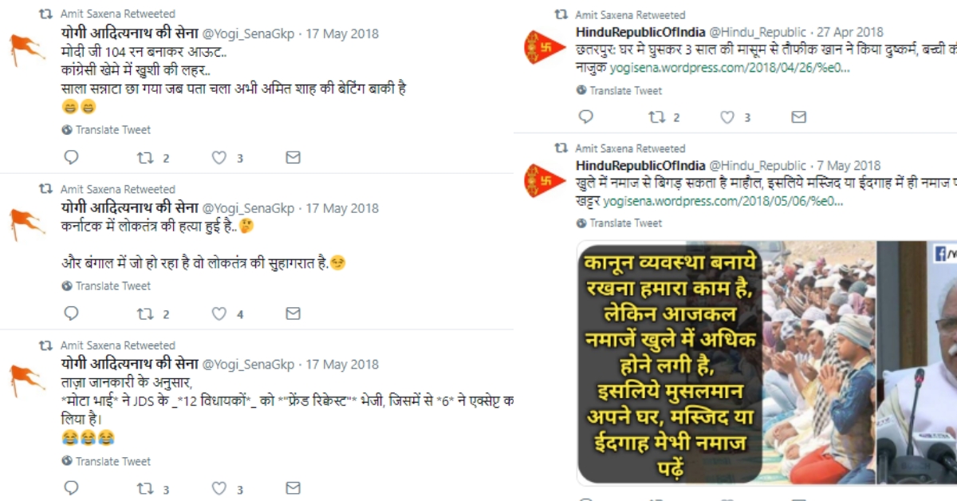
Task: Open the Amit Saxena Retweeted label above the 27 Apr tweet
Action: coord(630,14)
